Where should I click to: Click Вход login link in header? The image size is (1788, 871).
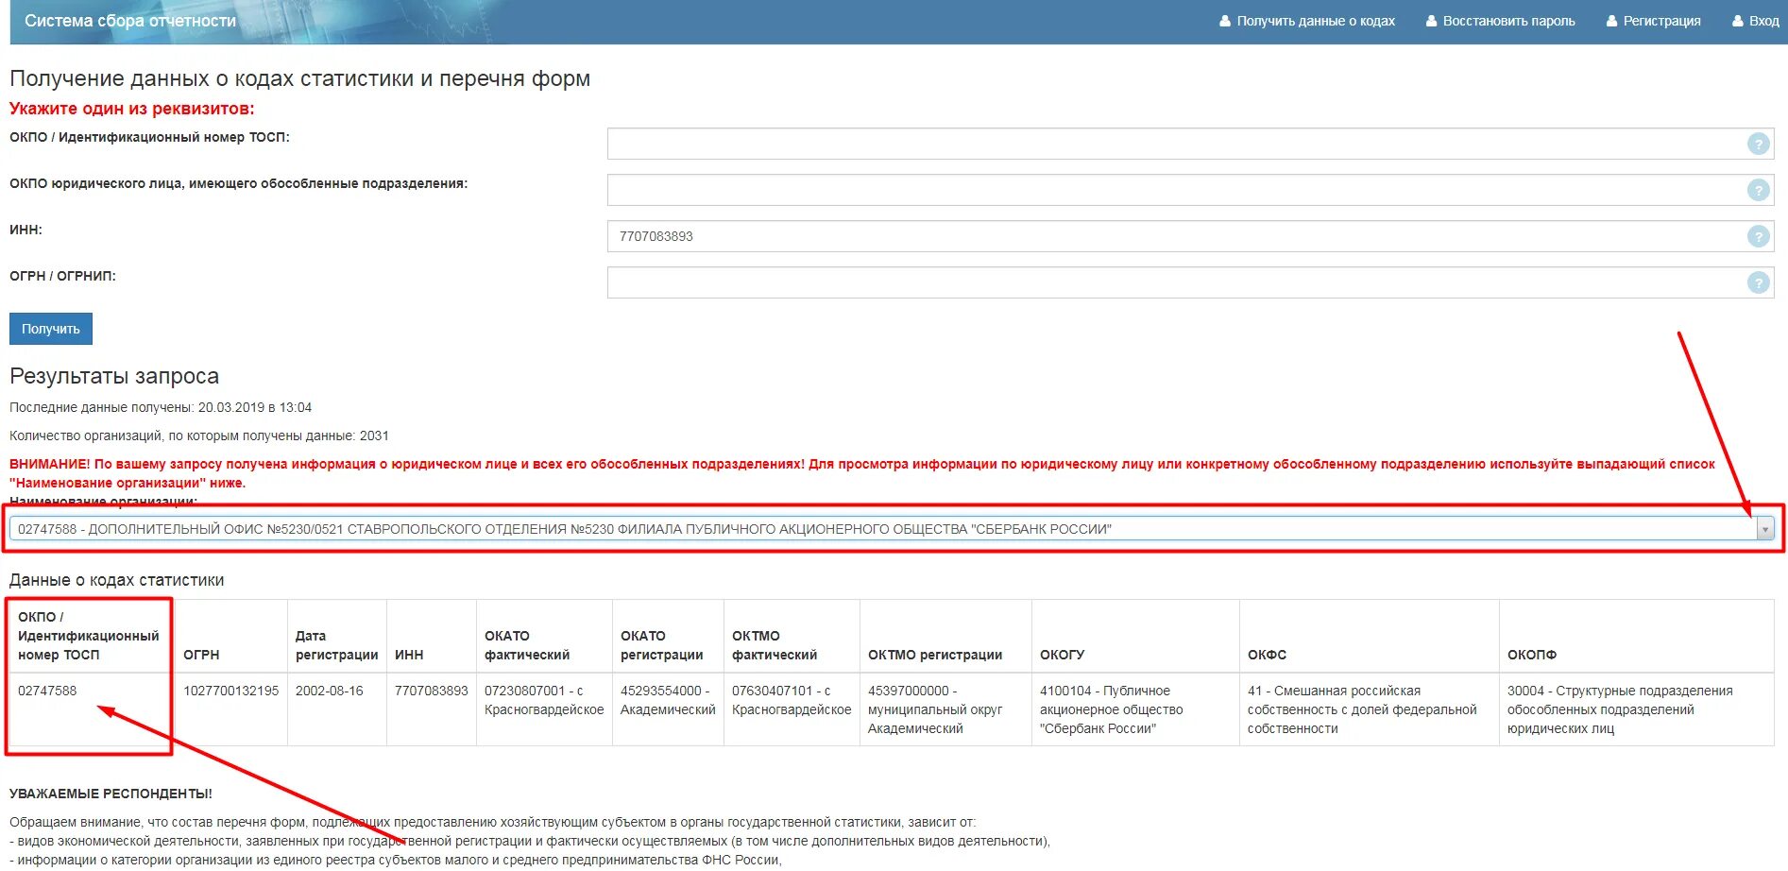click(1756, 21)
